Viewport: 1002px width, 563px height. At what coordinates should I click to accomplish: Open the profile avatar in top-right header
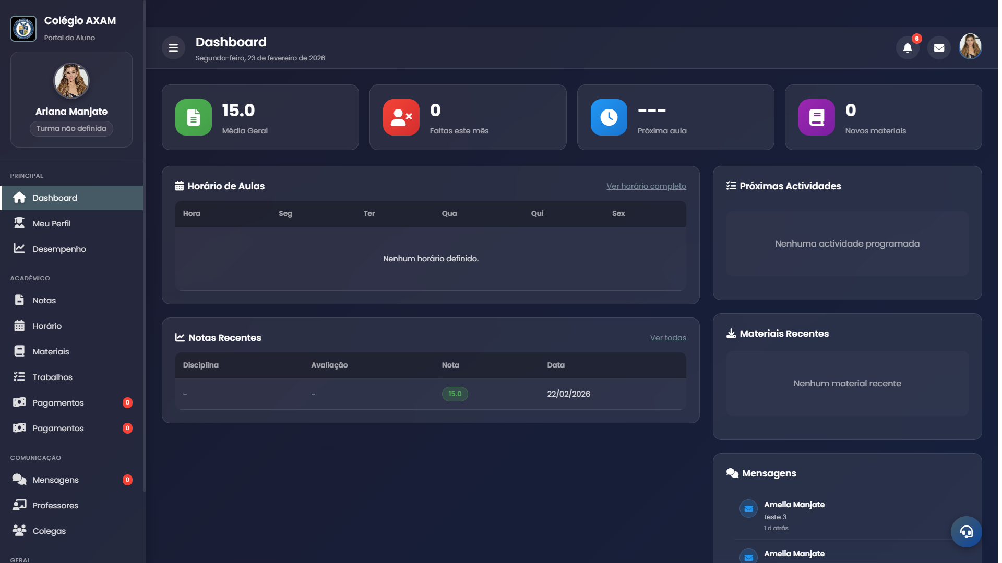pos(970,47)
